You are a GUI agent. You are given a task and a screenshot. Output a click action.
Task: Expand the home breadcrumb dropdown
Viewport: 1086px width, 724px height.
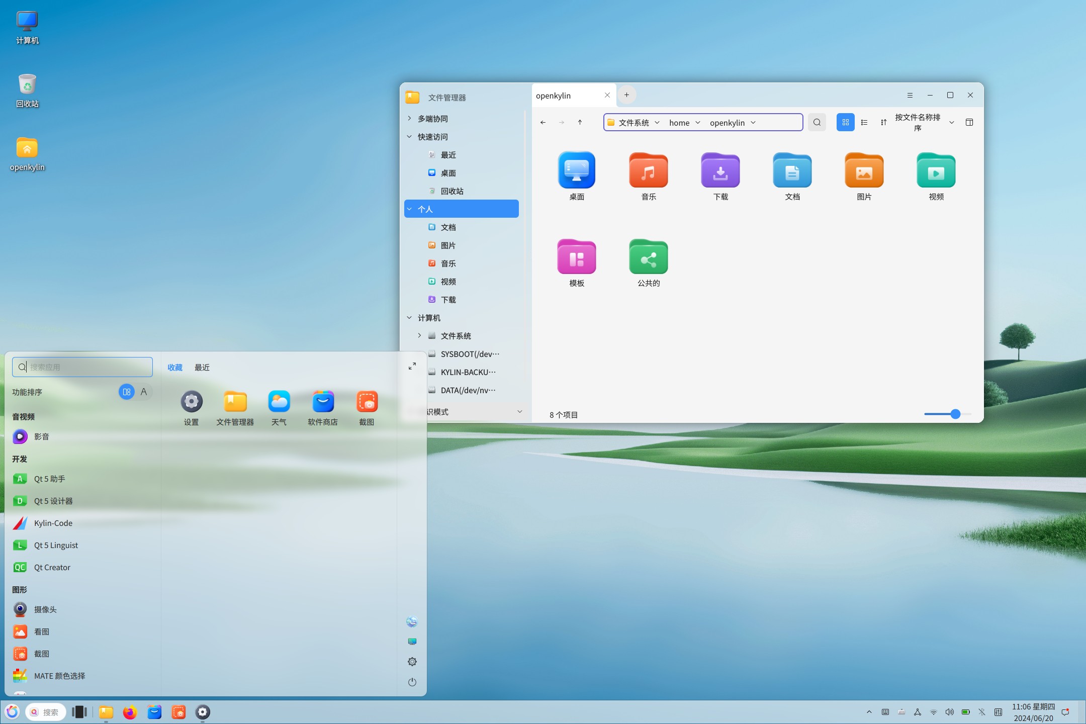698,122
